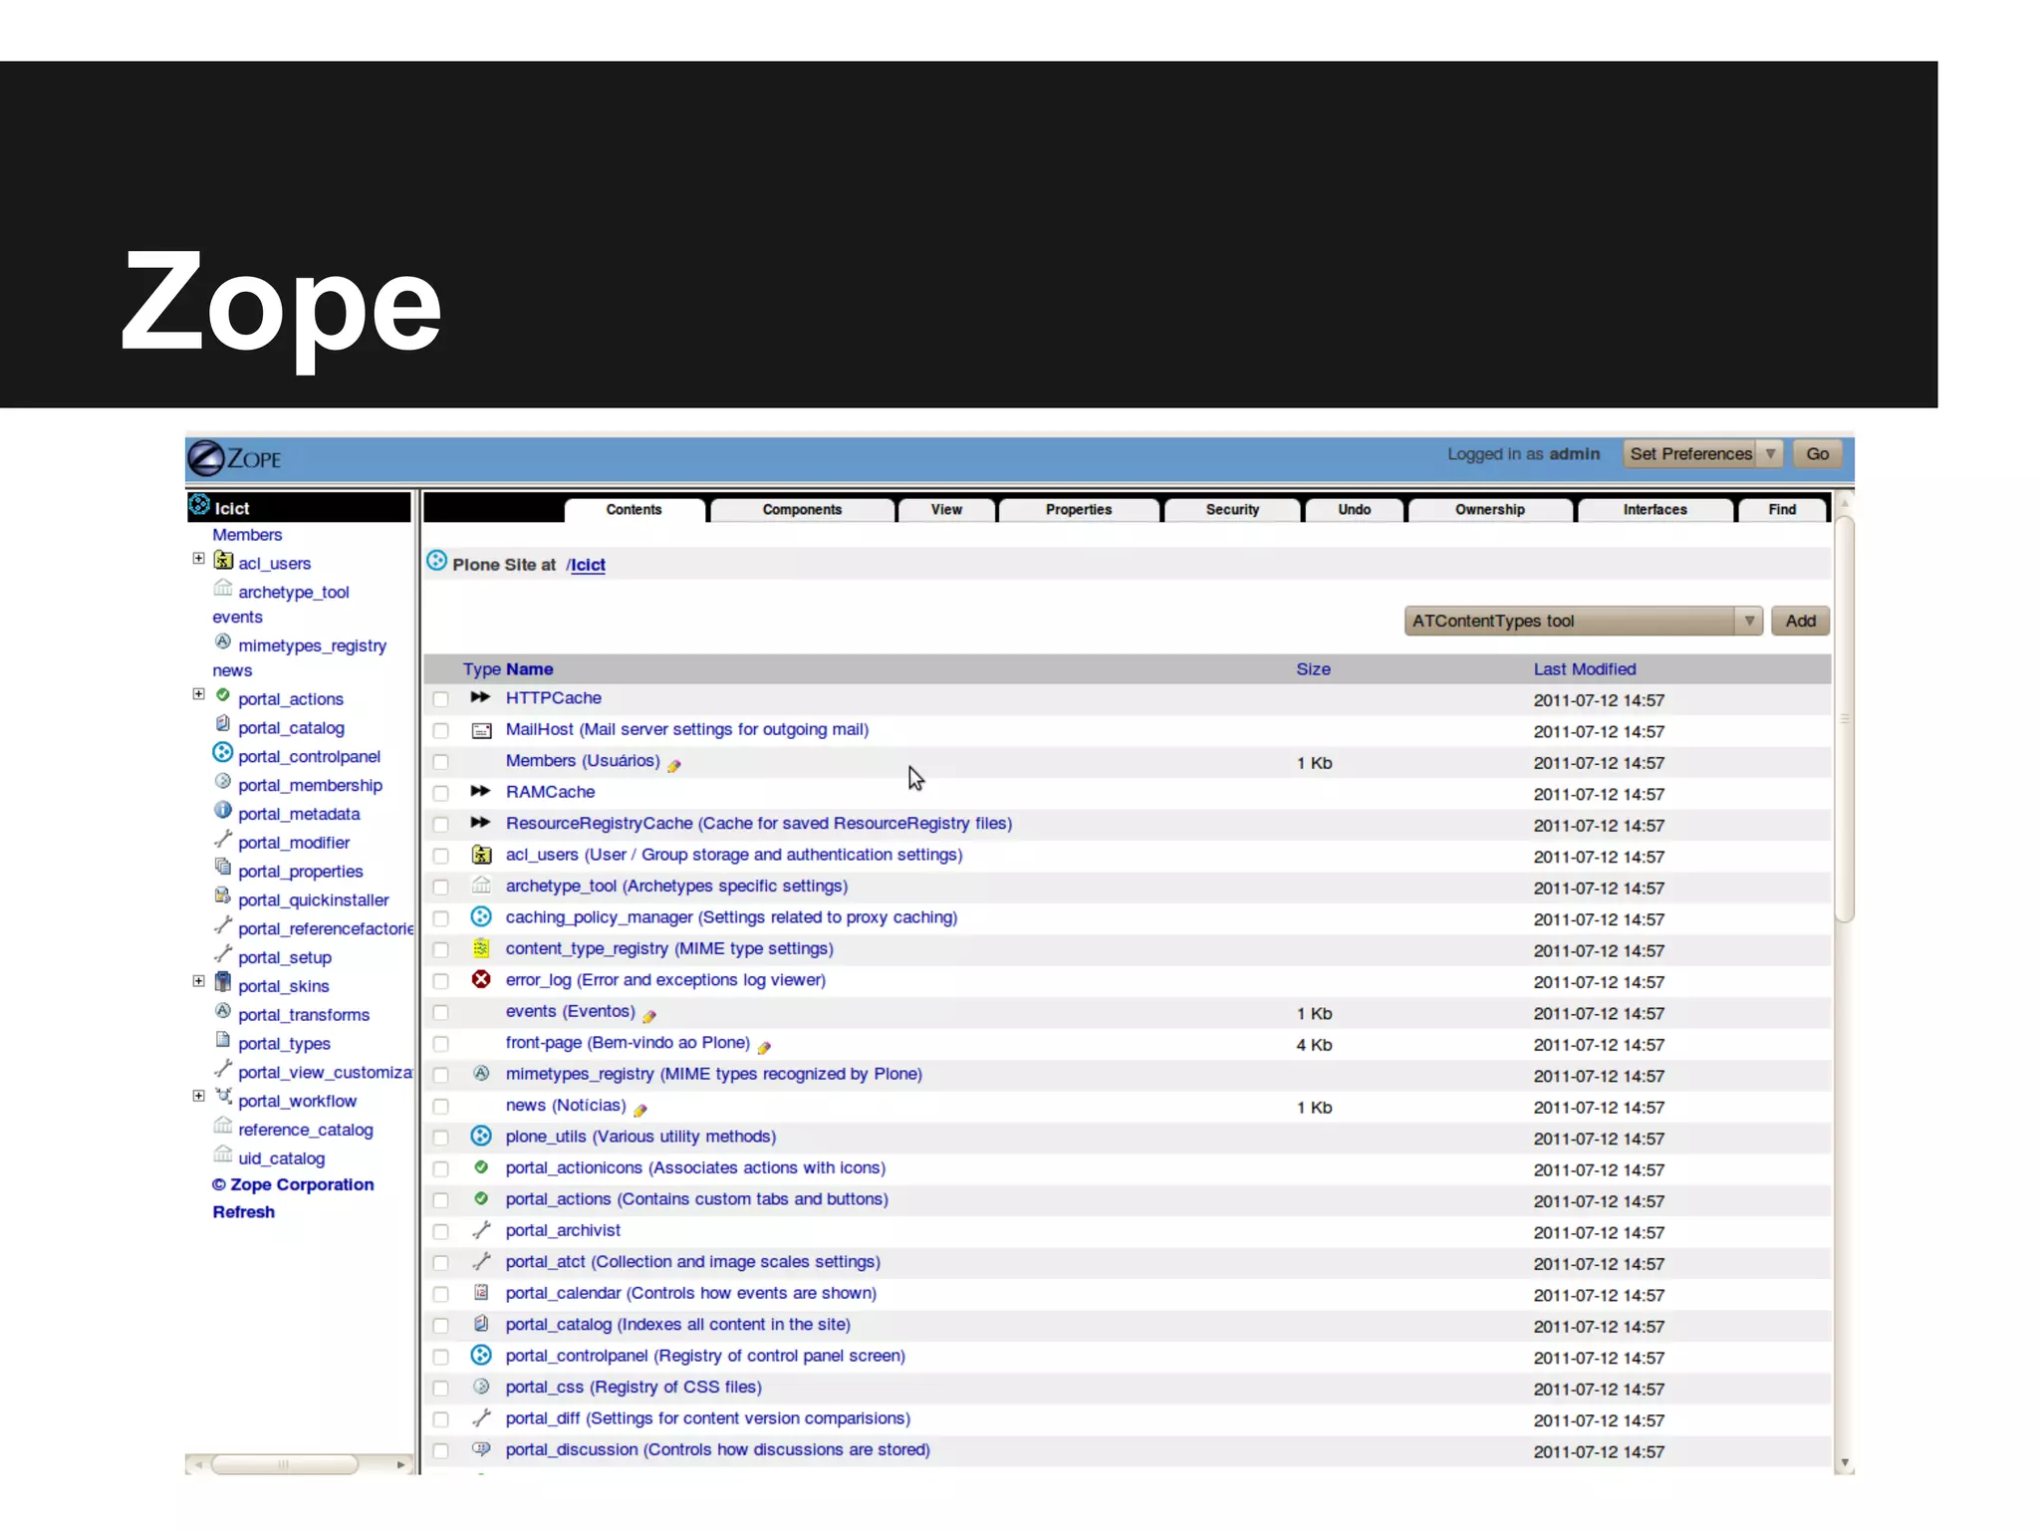Click the portal_discussion speech bubble icon
2040x1530 pixels.
(x=481, y=1448)
